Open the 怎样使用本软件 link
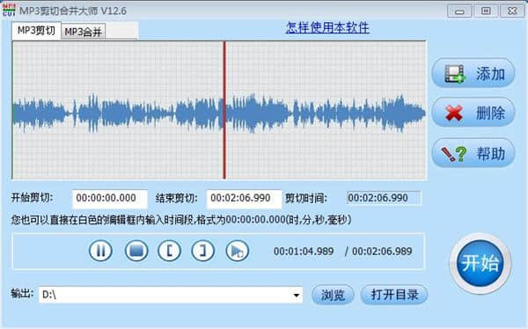 327,27
